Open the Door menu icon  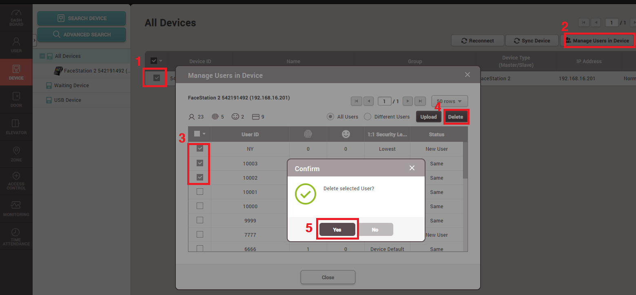click(x=16, y=99)
